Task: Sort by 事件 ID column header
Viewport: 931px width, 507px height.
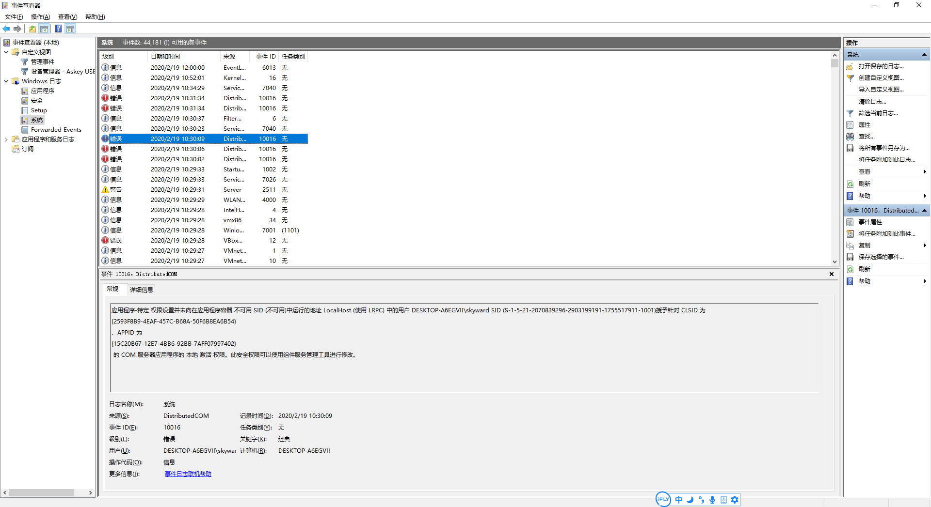Action: [x=263, y=57]
